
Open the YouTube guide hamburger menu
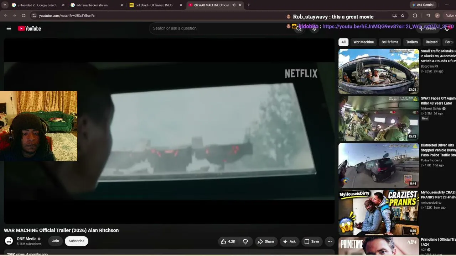click(9, 28)
